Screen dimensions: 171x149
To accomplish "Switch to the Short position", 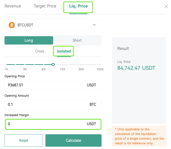I will click(x=77, y=40).
